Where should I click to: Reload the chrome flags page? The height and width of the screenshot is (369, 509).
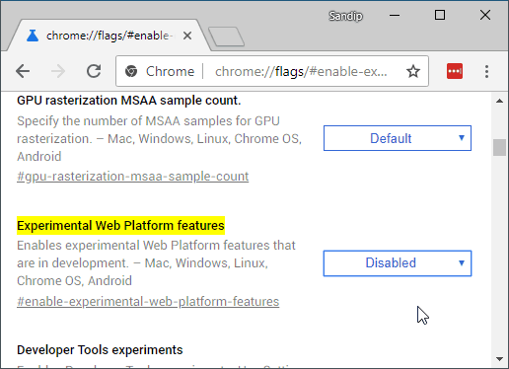tap(94, 71)
